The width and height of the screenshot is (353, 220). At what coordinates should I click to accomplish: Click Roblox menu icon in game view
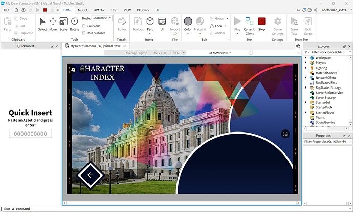tap(73, 70)
